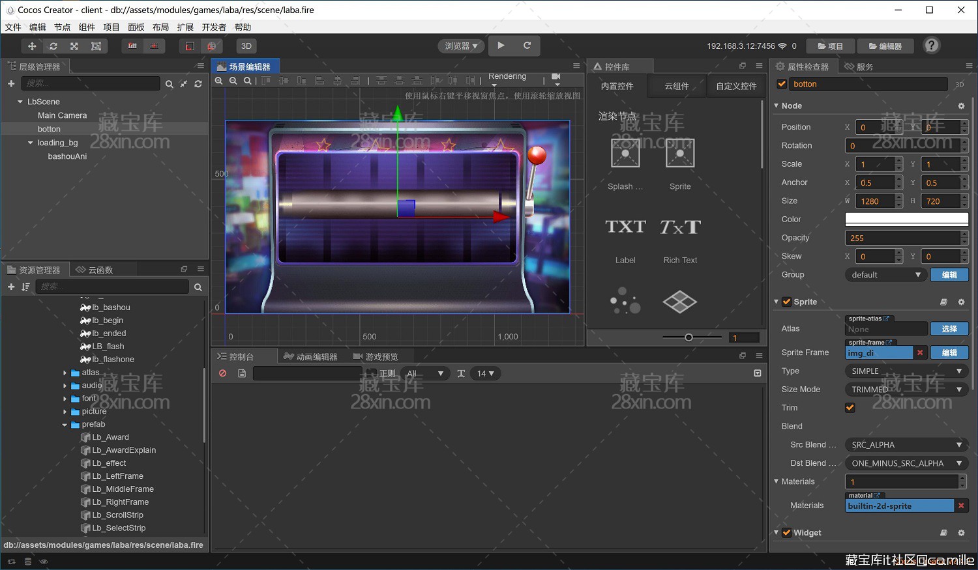Open the Size Mode TRIMMED dropdown

point(906,390)
